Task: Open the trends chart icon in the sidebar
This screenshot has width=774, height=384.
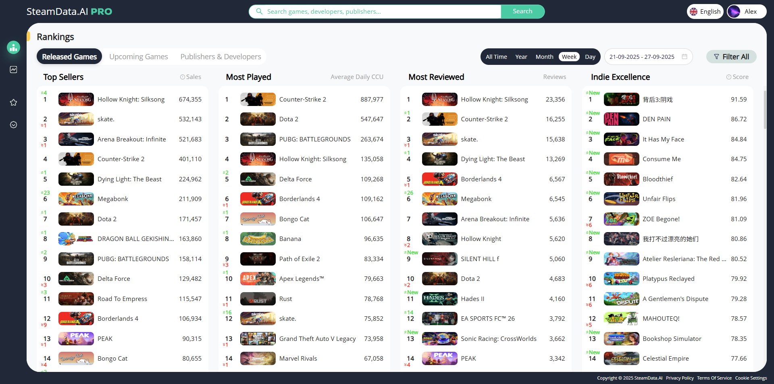Action: tap(13, 69)
